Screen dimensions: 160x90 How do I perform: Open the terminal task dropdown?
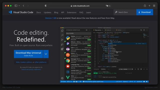pyautogui.click(x=126, y=69)
